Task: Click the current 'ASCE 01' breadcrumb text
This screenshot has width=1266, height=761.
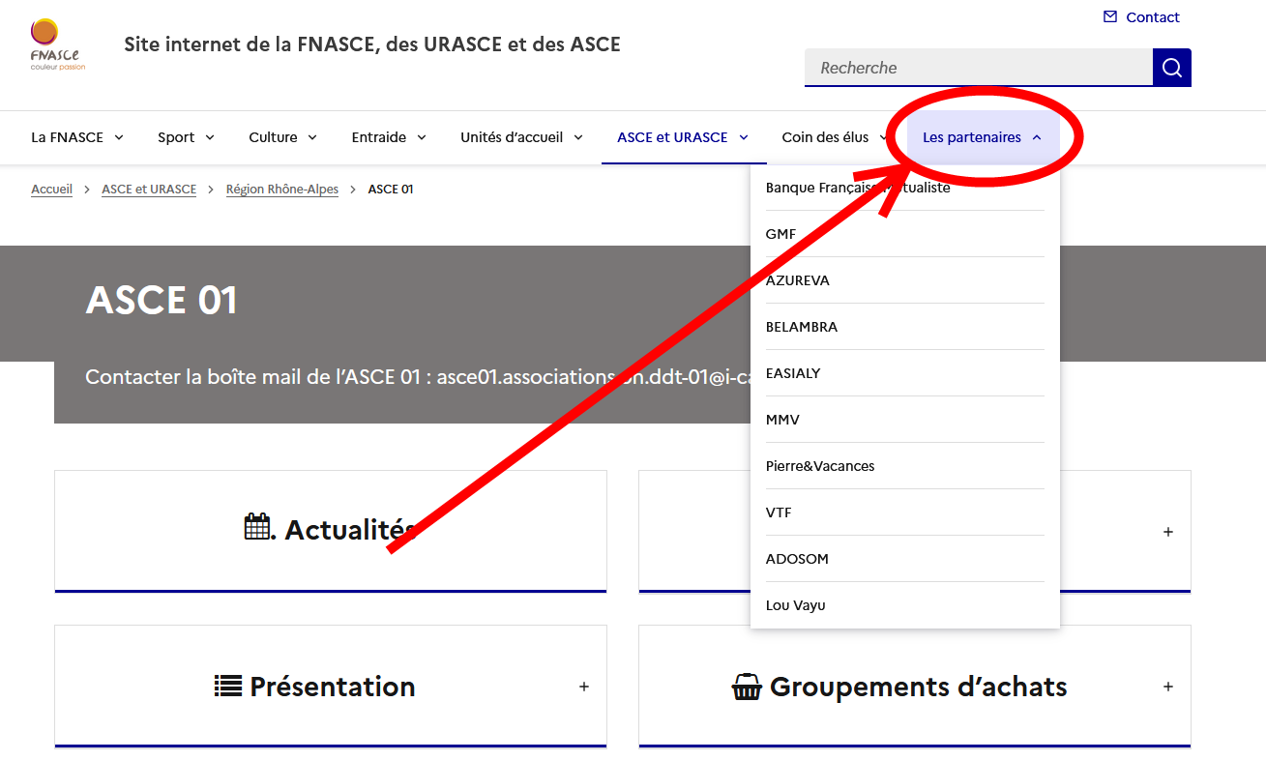Action: tap(391, 190)
